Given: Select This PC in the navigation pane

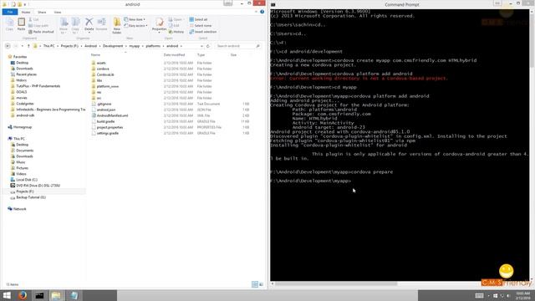Looking at the screenshot, I should coord(18,139).
